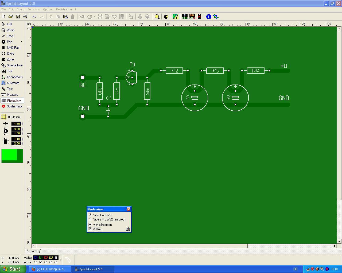Click the green board overview thumbnail

click(12, 156)
